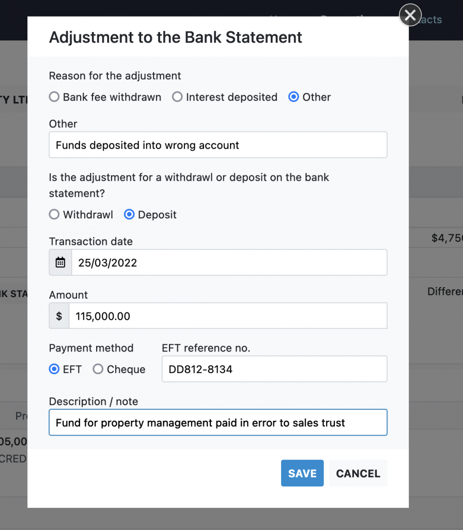Cancel the adjustment with the CANCEL button
The height and width of the screenshot is (530, 463).
358,473
